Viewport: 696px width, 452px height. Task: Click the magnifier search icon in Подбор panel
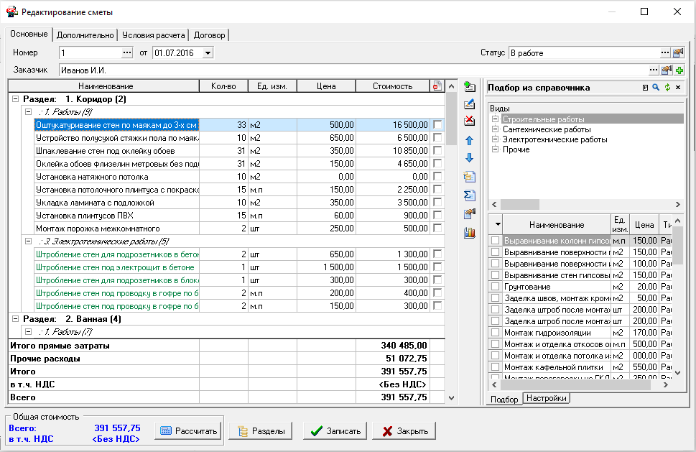coord(655,87)
